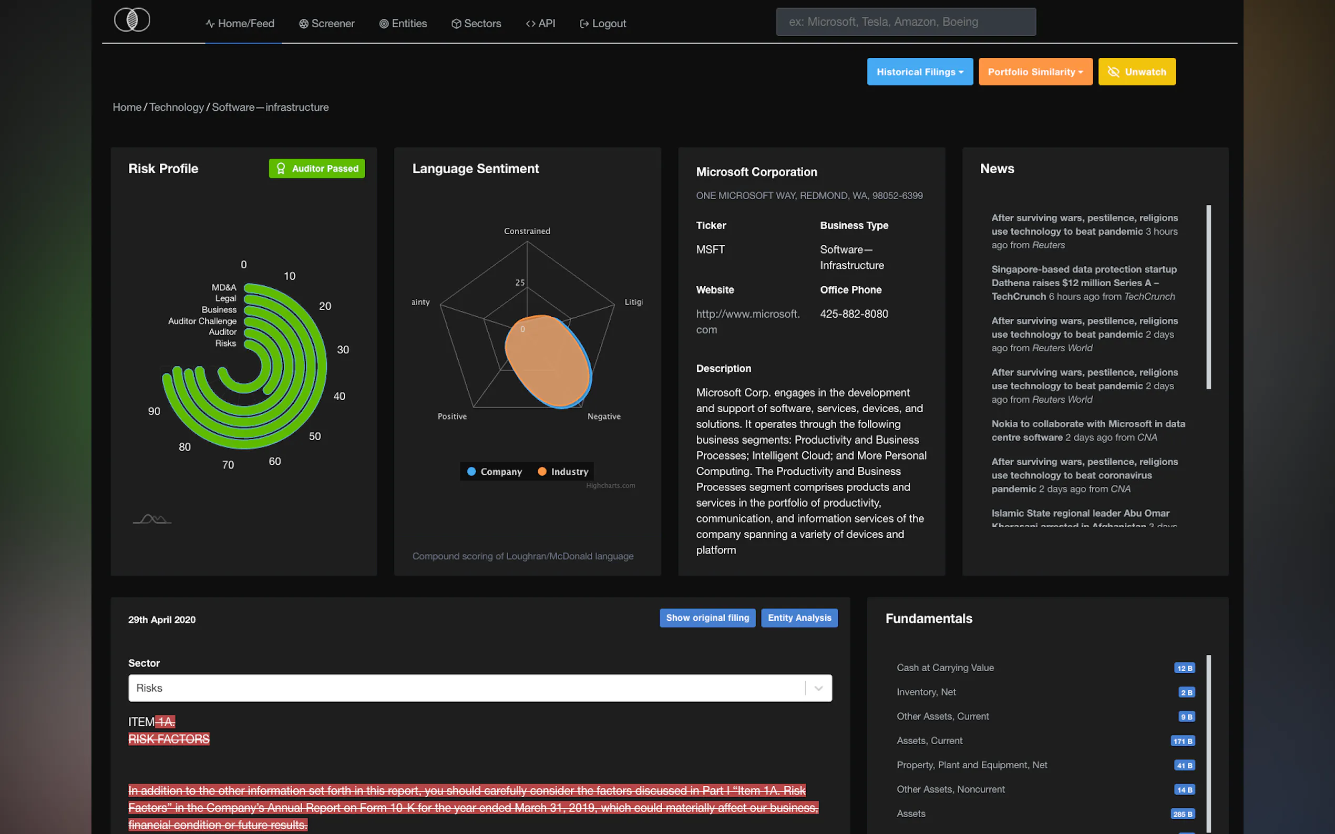The image size is (1335, 834).
Task: Open Software—infrastructure breadcrumb link
Action: tap(271, 107)
